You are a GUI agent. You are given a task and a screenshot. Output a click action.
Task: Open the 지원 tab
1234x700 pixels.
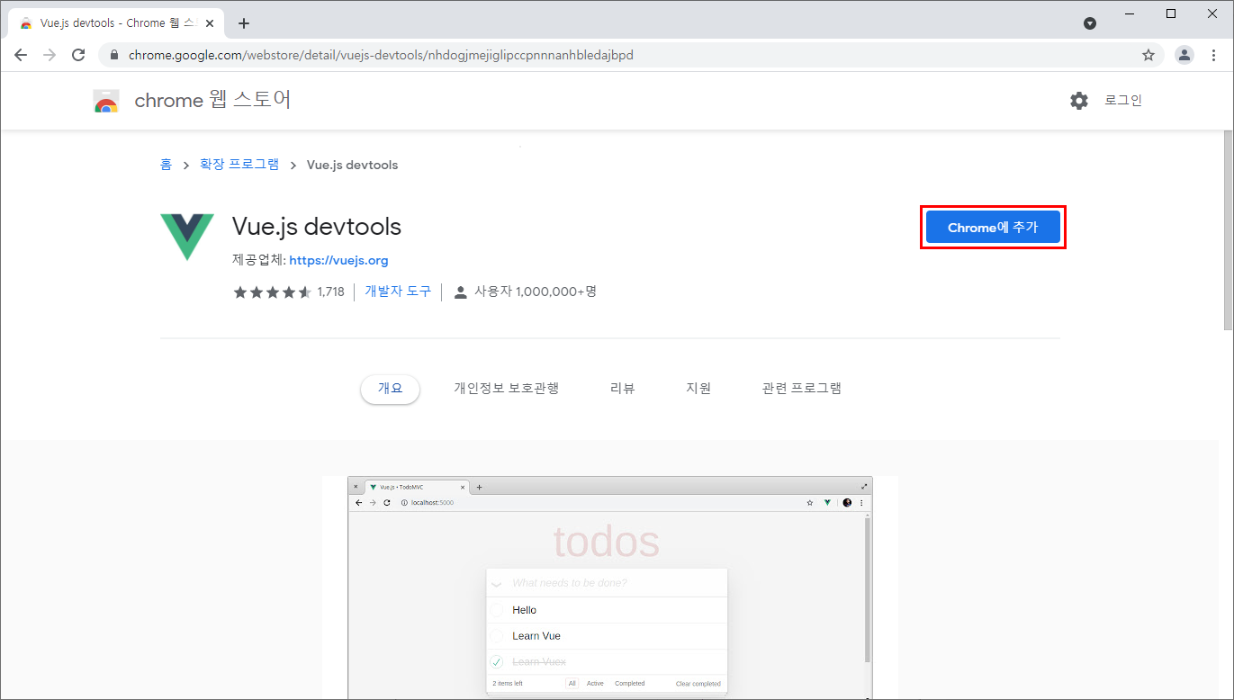coord(698,389)
